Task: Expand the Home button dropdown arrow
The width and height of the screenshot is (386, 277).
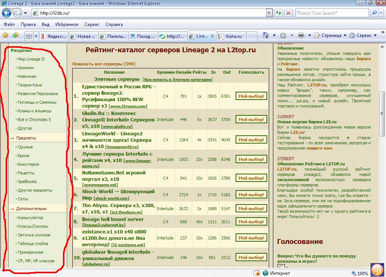Action: point(274,36)
